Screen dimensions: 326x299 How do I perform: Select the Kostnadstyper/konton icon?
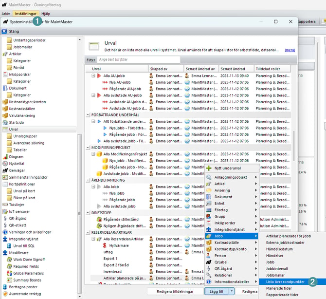tap(5, 102)
